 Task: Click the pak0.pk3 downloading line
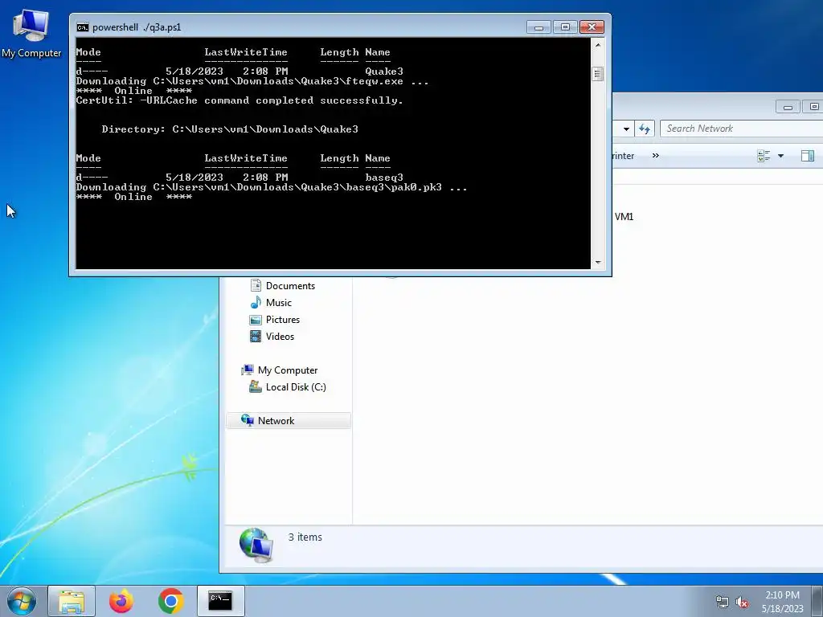tap(272, 187)
